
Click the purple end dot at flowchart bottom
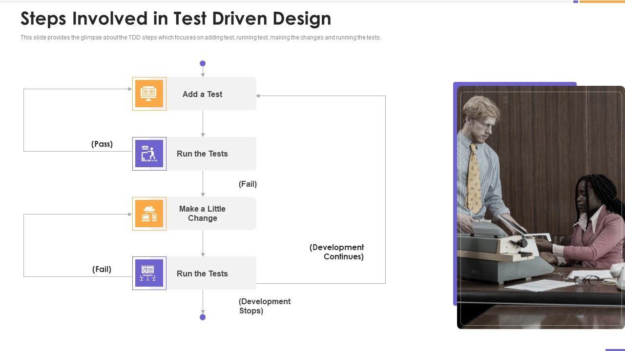click(x=203, y=317)
